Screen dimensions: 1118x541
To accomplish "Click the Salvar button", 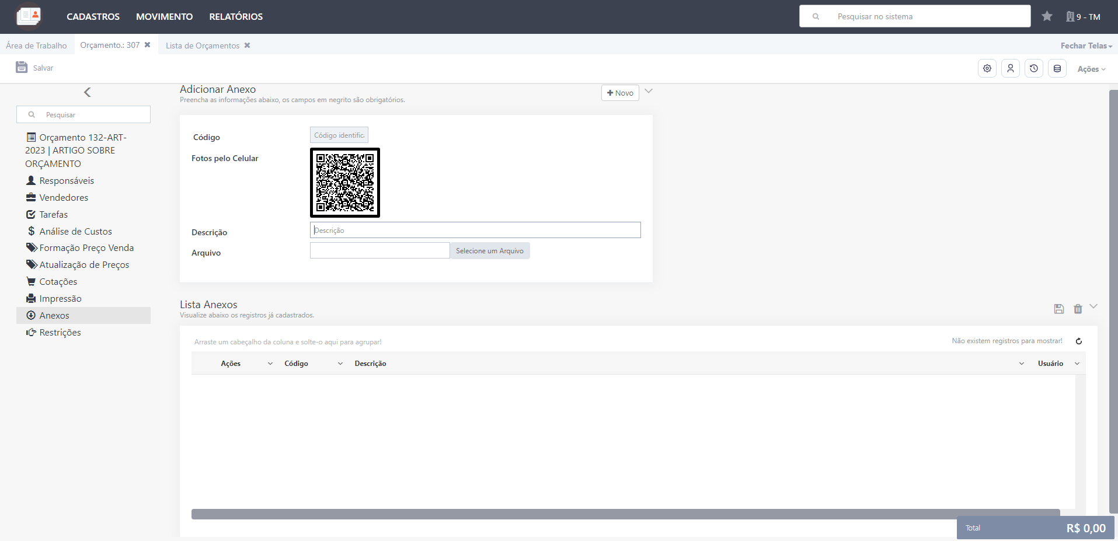I will pos(34,68).
